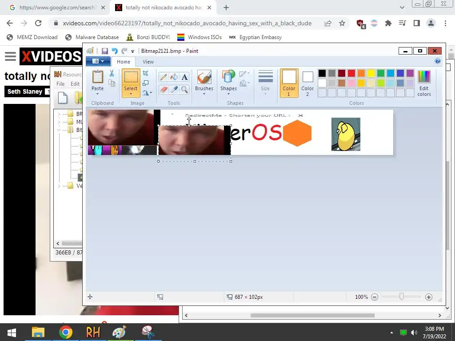Switch to the Google search tab
This screenshot has height=341, width=455.
tap(57, 8)
